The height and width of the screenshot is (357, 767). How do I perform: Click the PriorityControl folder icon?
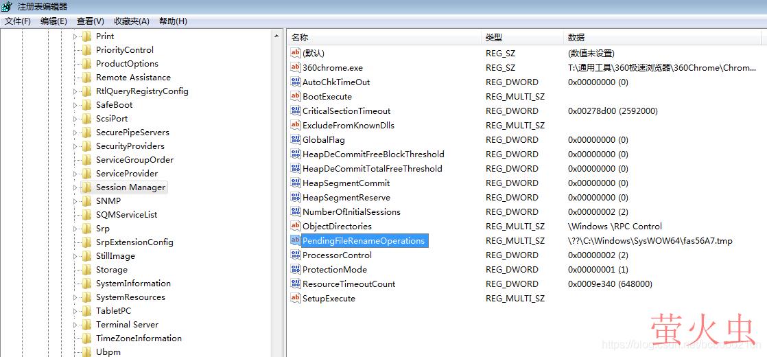coord(87,50)
